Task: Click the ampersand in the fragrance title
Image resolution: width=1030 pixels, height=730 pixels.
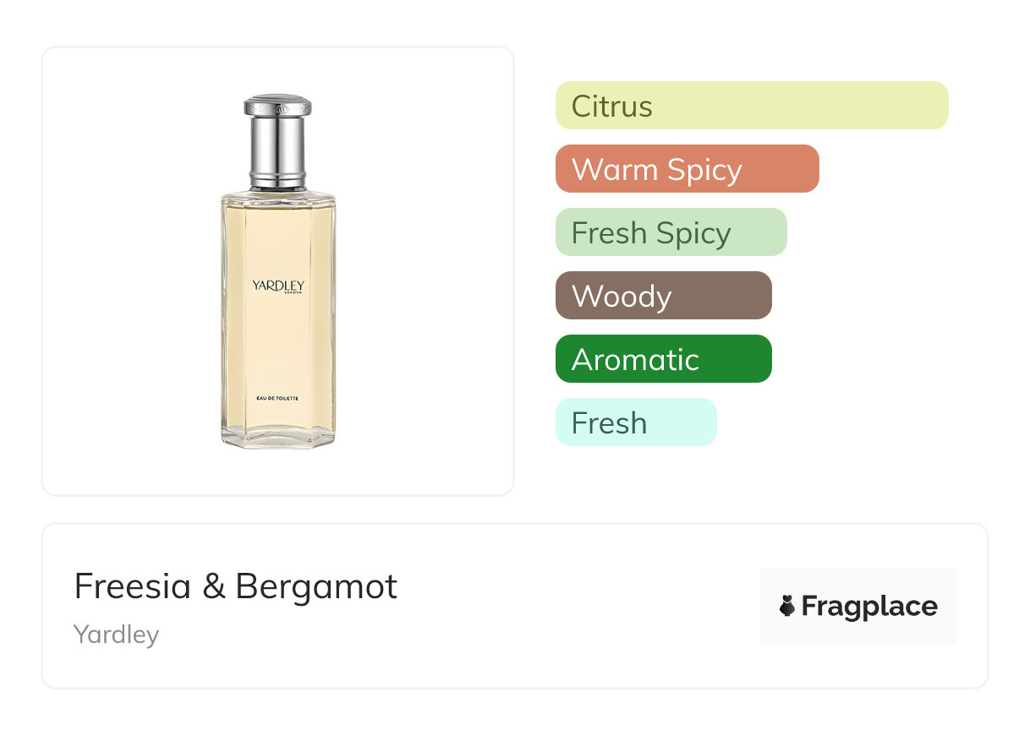Action: pos(214,586)
